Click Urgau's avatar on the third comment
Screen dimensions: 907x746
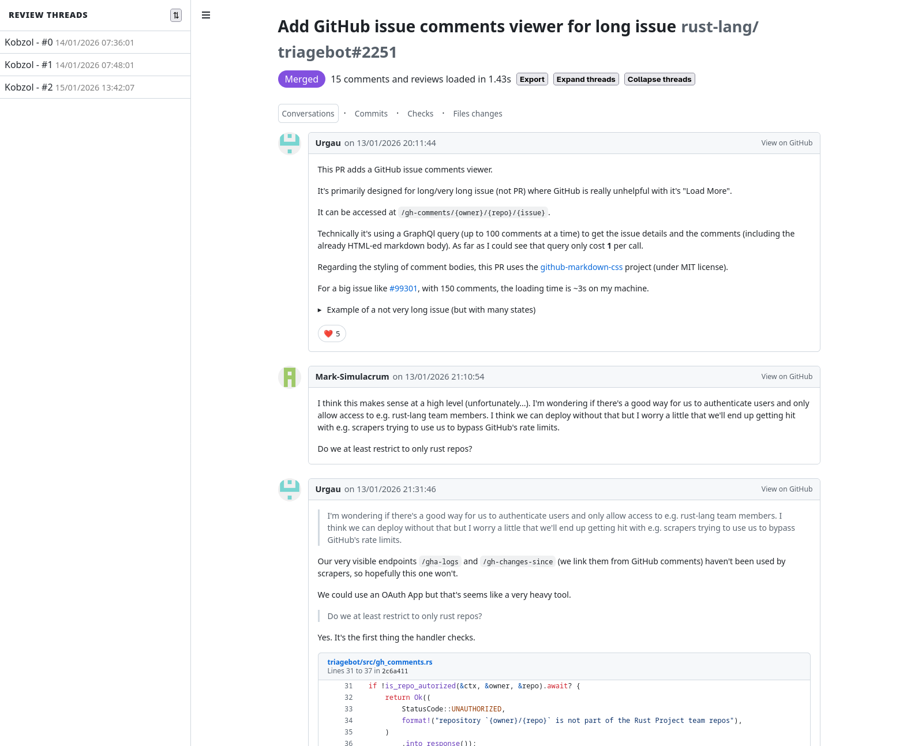point(289,489)
